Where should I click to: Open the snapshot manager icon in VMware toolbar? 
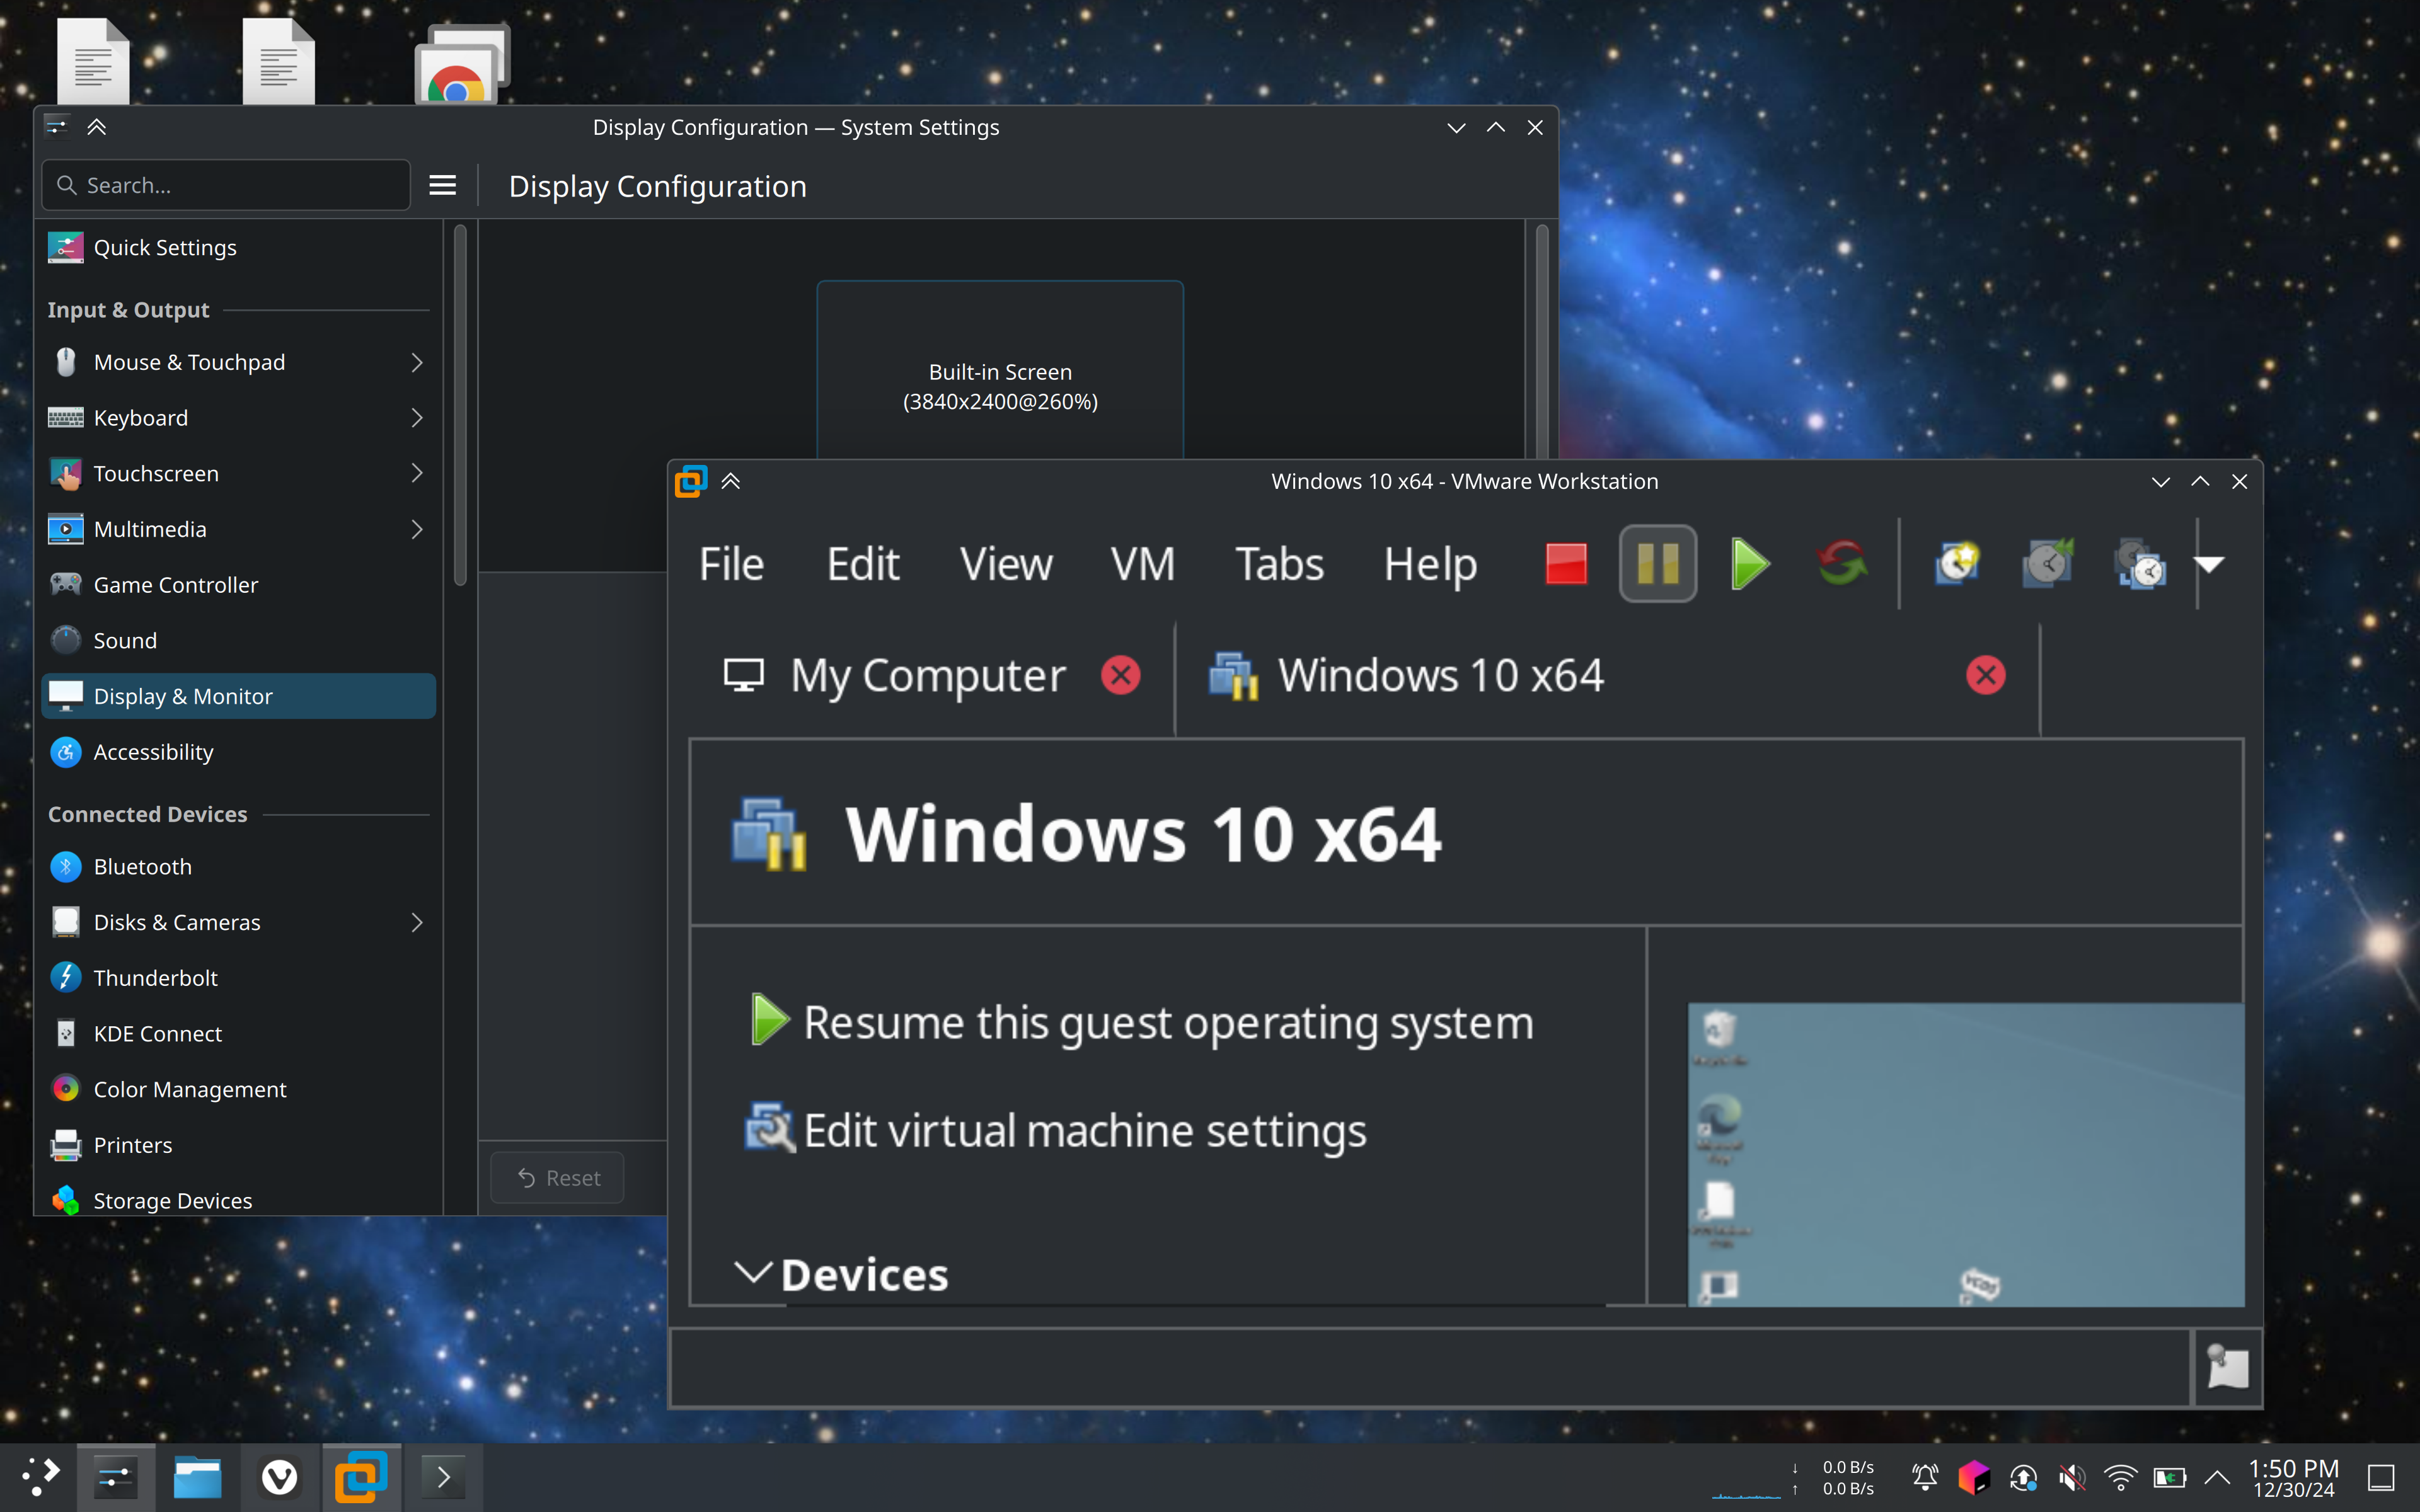click(x=2140, y=563)
